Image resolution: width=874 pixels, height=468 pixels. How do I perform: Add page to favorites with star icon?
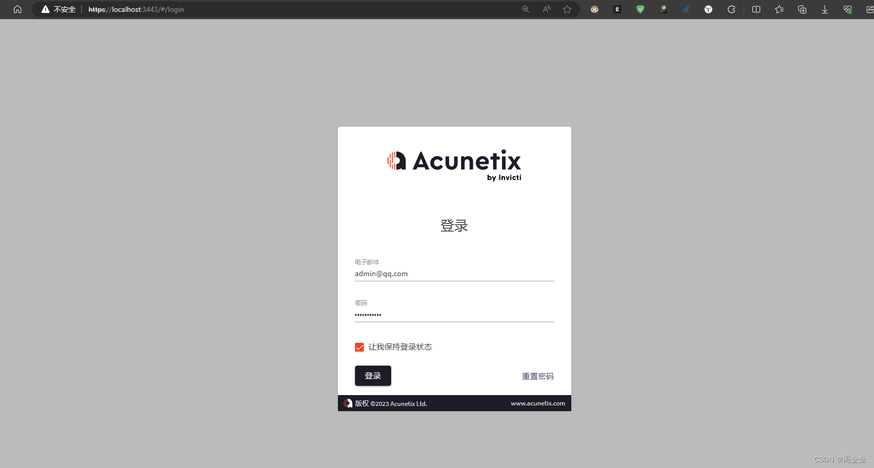(x=567, y=9)
